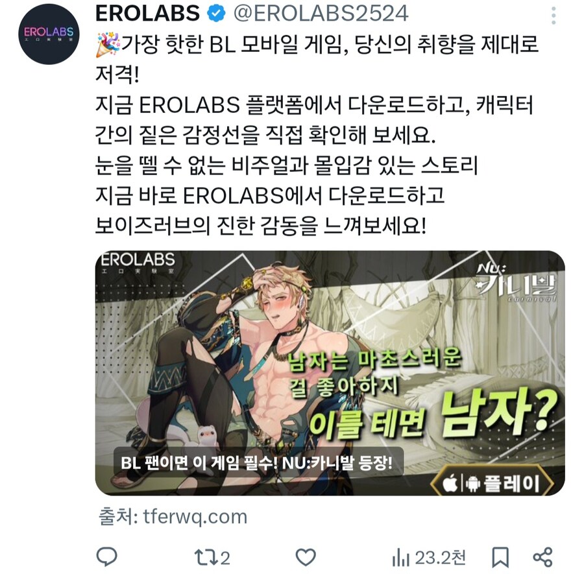Click the 보이즈러브의 진한 감동을 느껴보세요 text line
The image size is (584, 574).
tap(261, 226)
